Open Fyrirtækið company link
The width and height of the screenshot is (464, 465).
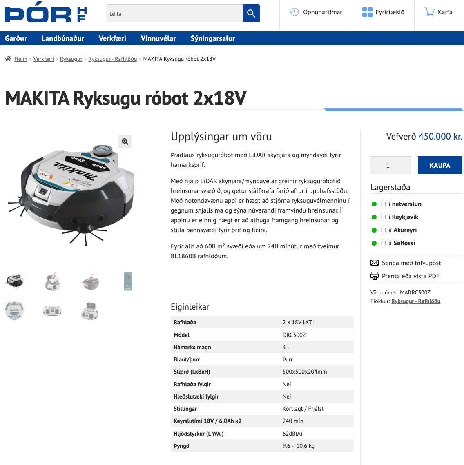coord(390,12)
